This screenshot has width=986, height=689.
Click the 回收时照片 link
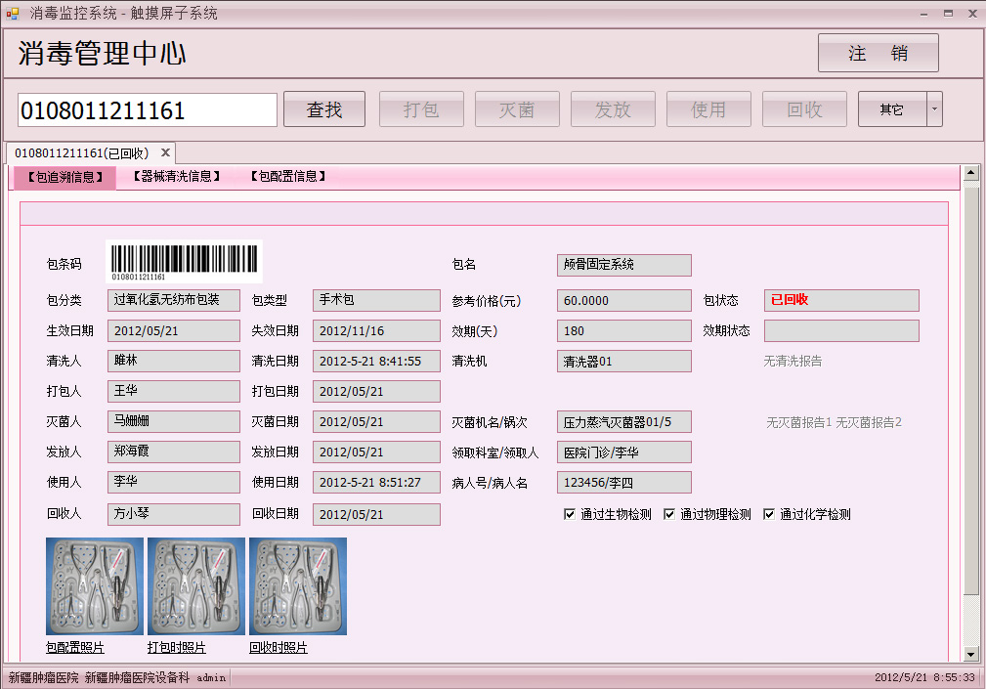pyautogui.click(x=279, y=648)
